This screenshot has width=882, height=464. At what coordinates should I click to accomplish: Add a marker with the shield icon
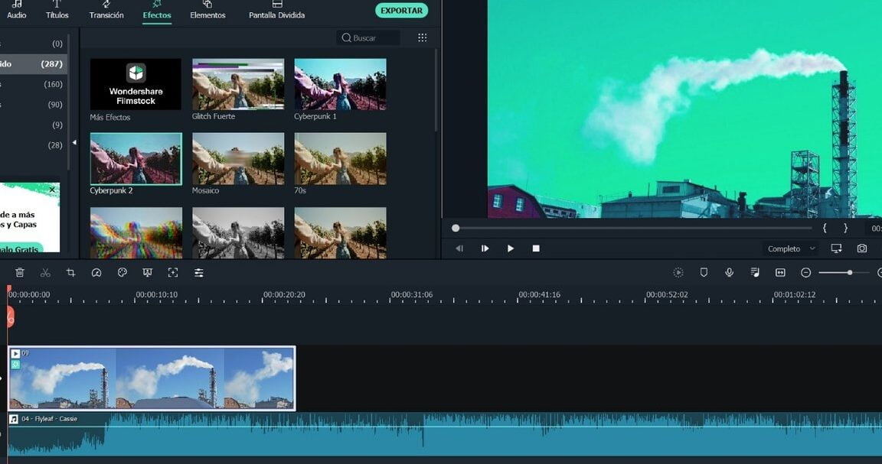tap(704, 273)
